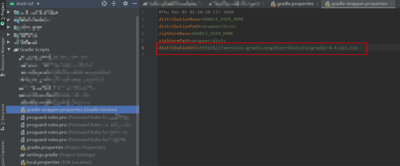Click the tree icon of gradle-wrapper.properties

point(23,110)
